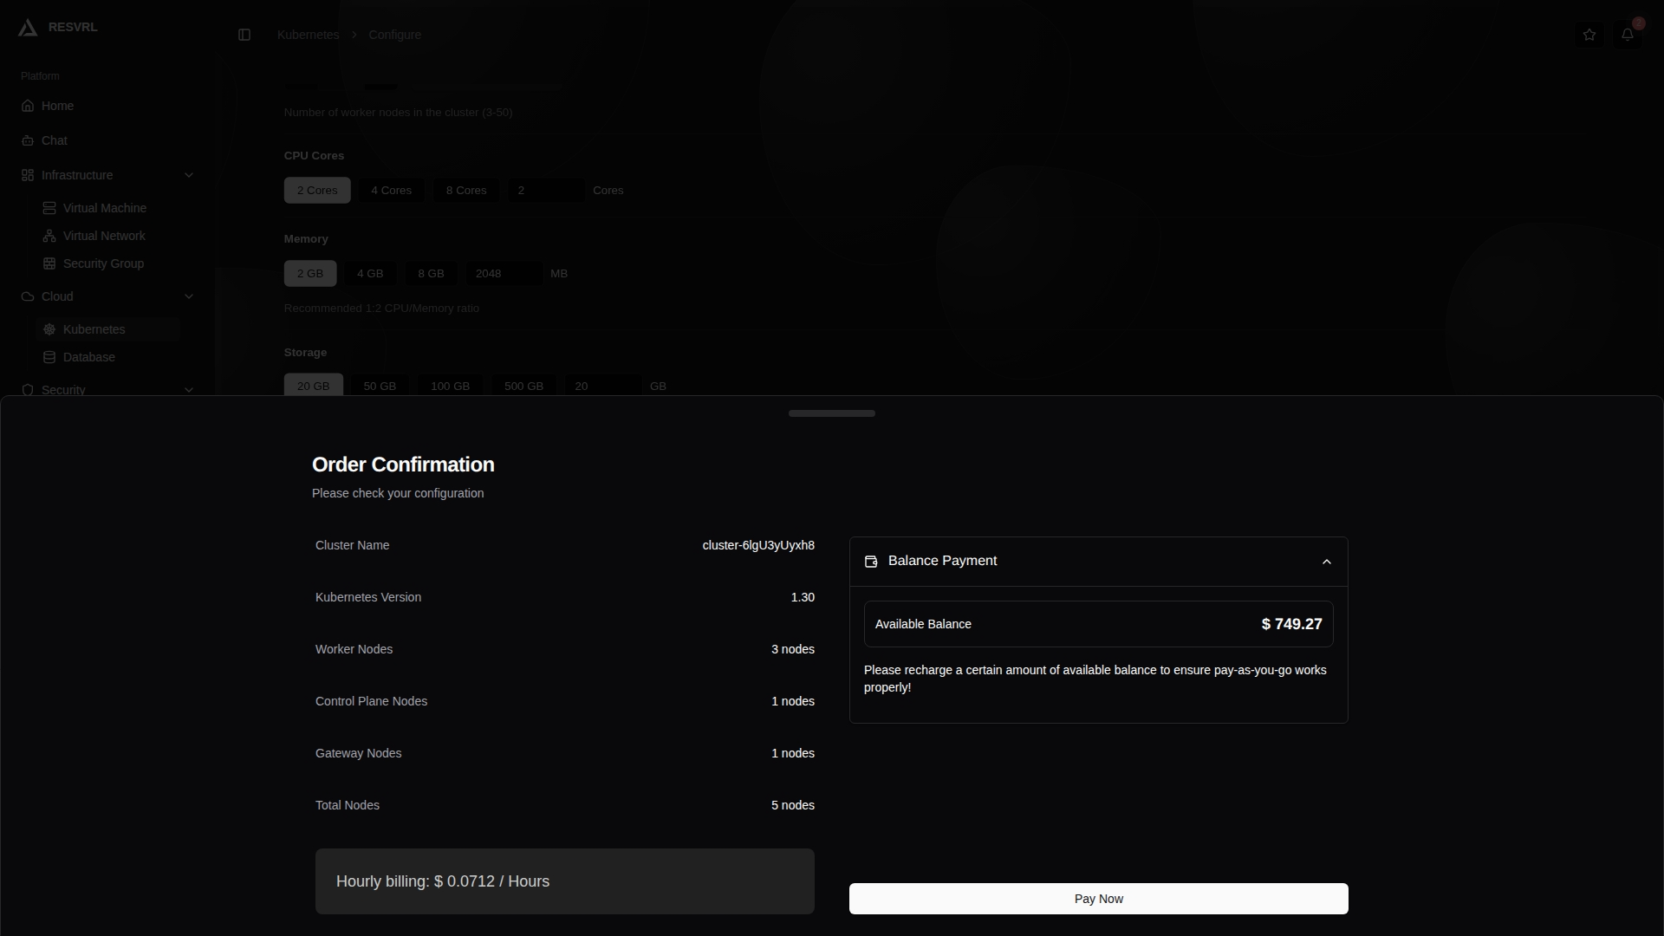Image resolution: width=1664 pixels, height=936 pixels.
Task: Click the custom storage GB input
Action: 603,386
